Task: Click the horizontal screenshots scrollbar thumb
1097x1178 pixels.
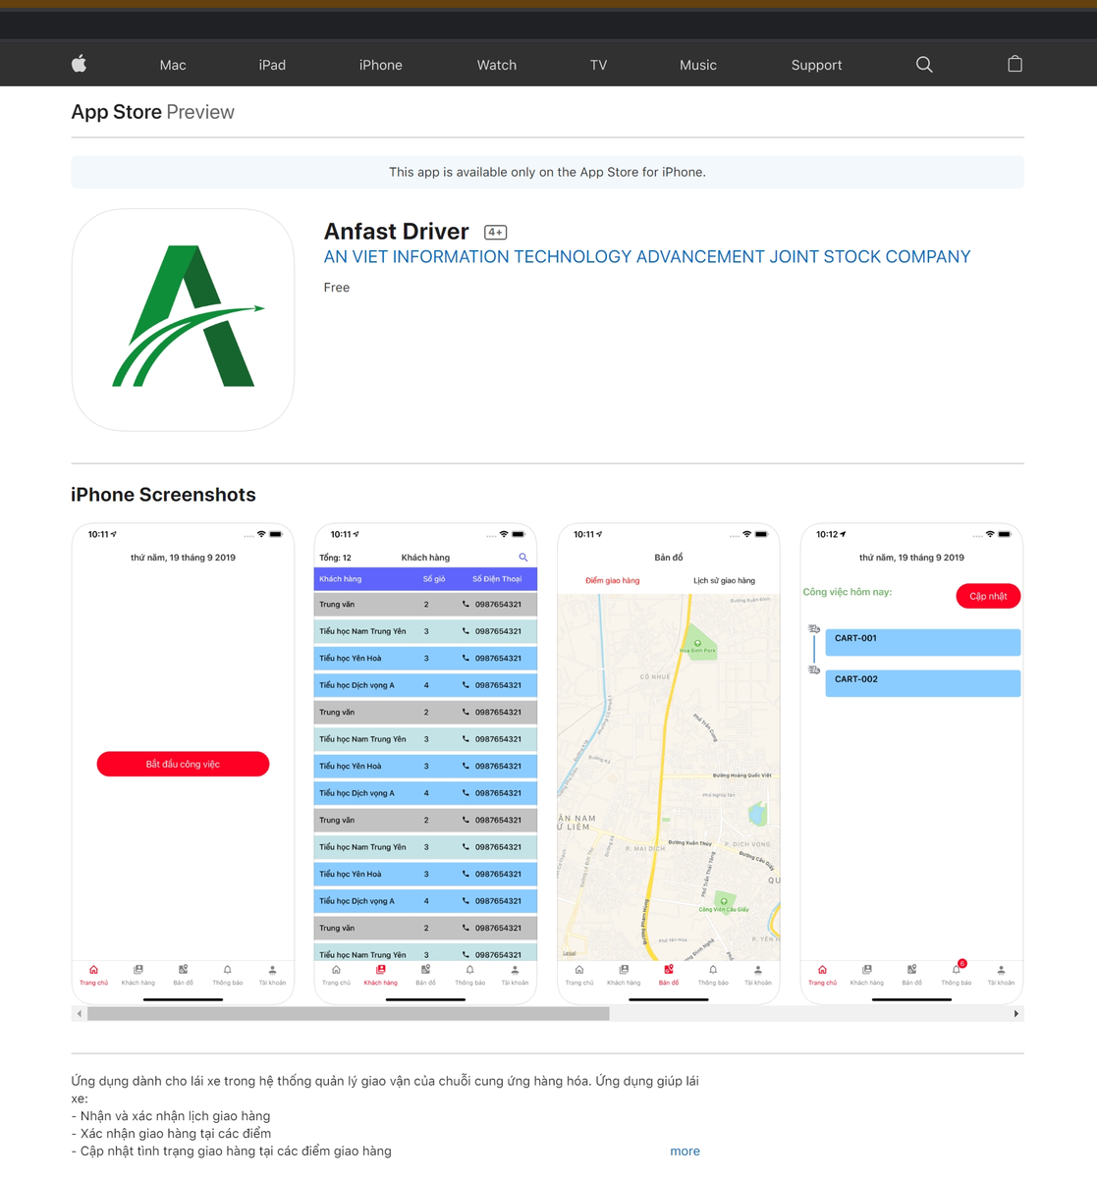Action: click(x=348, y=1014)
